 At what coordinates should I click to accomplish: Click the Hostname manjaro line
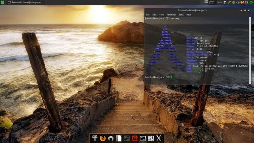198,41
